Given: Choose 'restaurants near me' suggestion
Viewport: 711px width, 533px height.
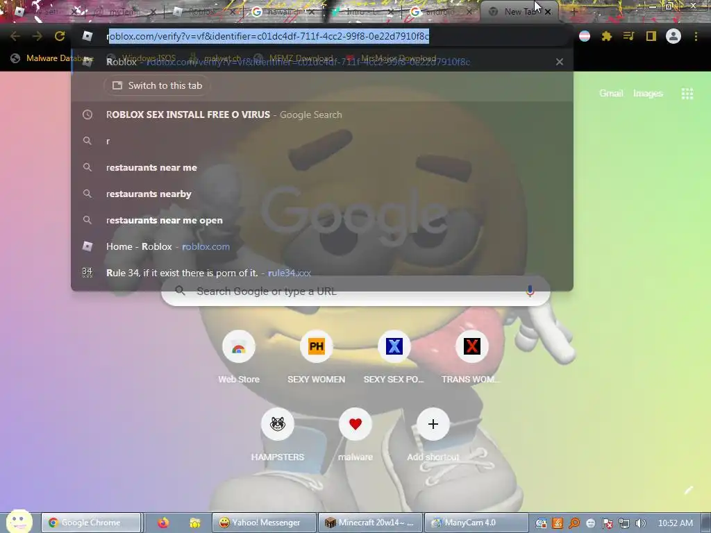Looking at the screenshot, I should [x=322, y=167].
